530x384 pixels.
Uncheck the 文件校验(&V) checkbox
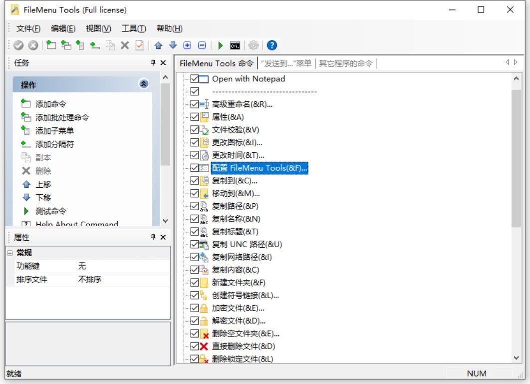tap(194, 129)
